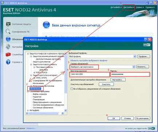The height and width of the screenshot is (132, 158).
Task: Click the Сканирование ПК magnifier icon
Action: [x=8, y=32]
